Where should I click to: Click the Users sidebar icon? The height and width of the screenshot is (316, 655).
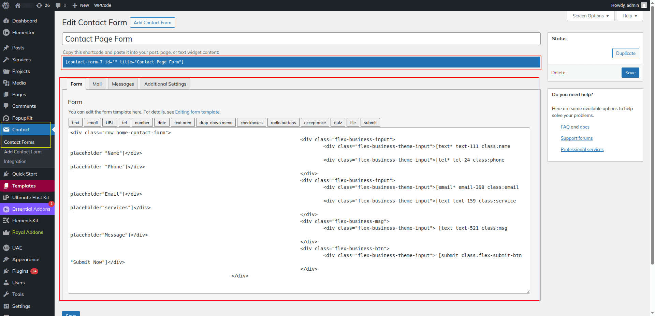[x=6, y=283]
